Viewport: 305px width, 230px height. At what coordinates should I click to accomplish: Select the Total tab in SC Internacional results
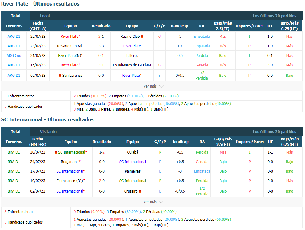(x=16, y=132)
